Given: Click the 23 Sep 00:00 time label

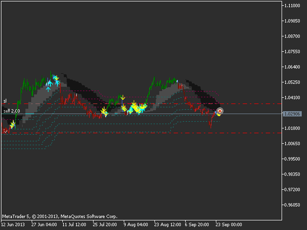Looking at the screenshot, I should click(x=229, y=225).
